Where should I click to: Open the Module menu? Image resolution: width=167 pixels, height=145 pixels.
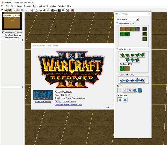53,6
